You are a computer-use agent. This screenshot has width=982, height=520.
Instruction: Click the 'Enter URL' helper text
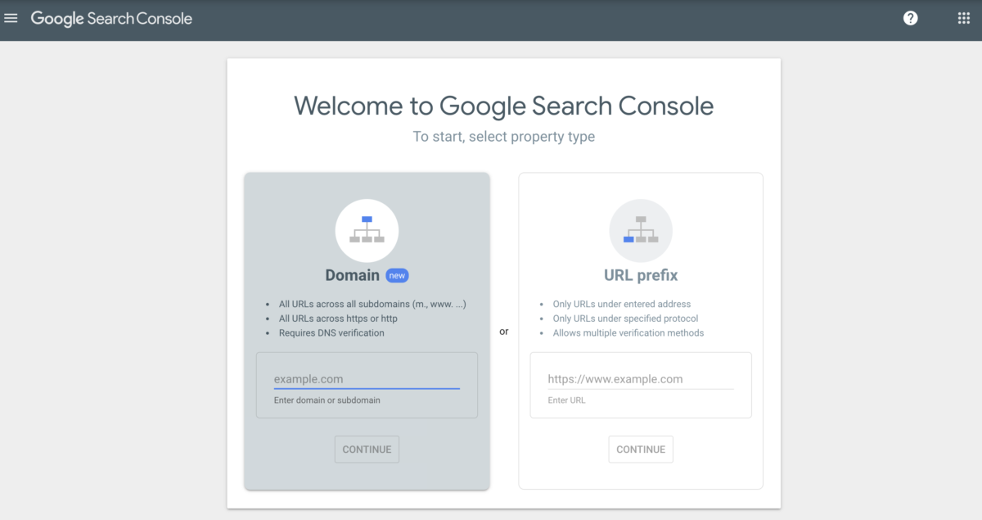(566, 400)
